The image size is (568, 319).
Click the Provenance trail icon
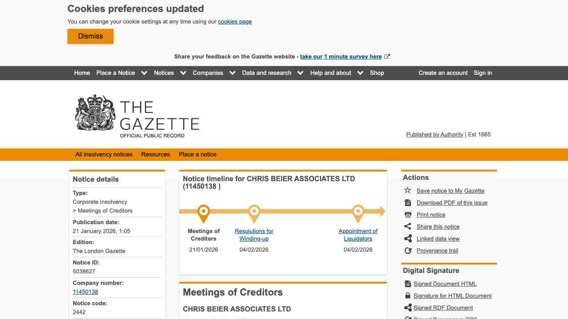(x=408, y=250)
